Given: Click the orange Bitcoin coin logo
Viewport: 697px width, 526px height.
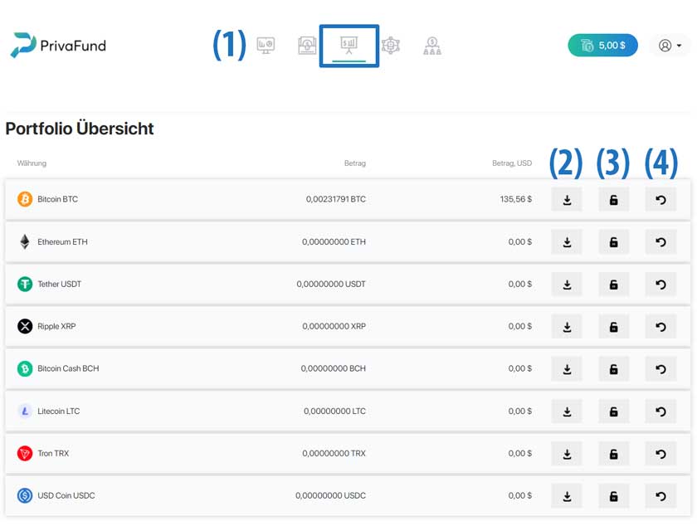Looking at the screenshot, I should [25, 199].
